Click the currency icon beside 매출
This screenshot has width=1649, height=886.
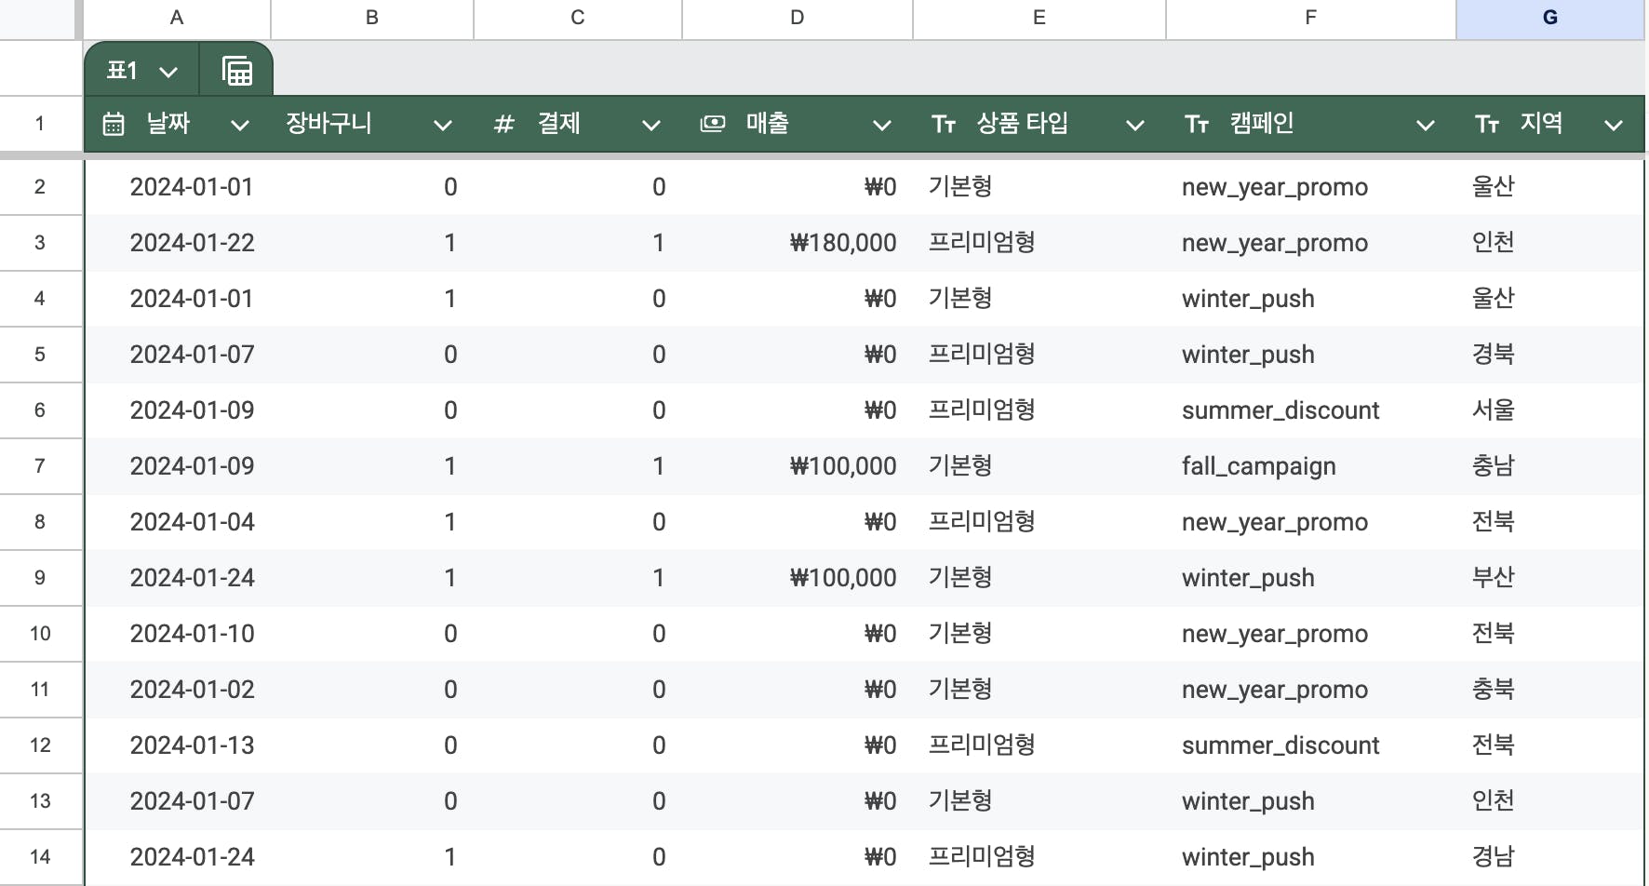pos(712,124)
